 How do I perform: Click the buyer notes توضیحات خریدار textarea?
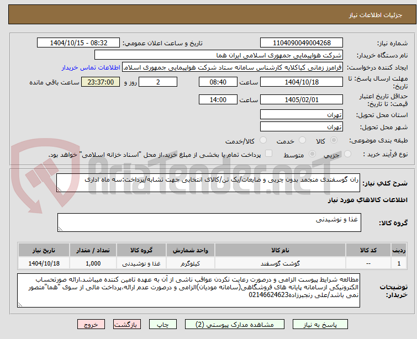click(x=188, y=290)
